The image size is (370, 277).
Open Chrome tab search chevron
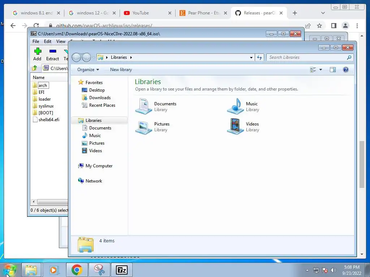(x=323, y=13)
